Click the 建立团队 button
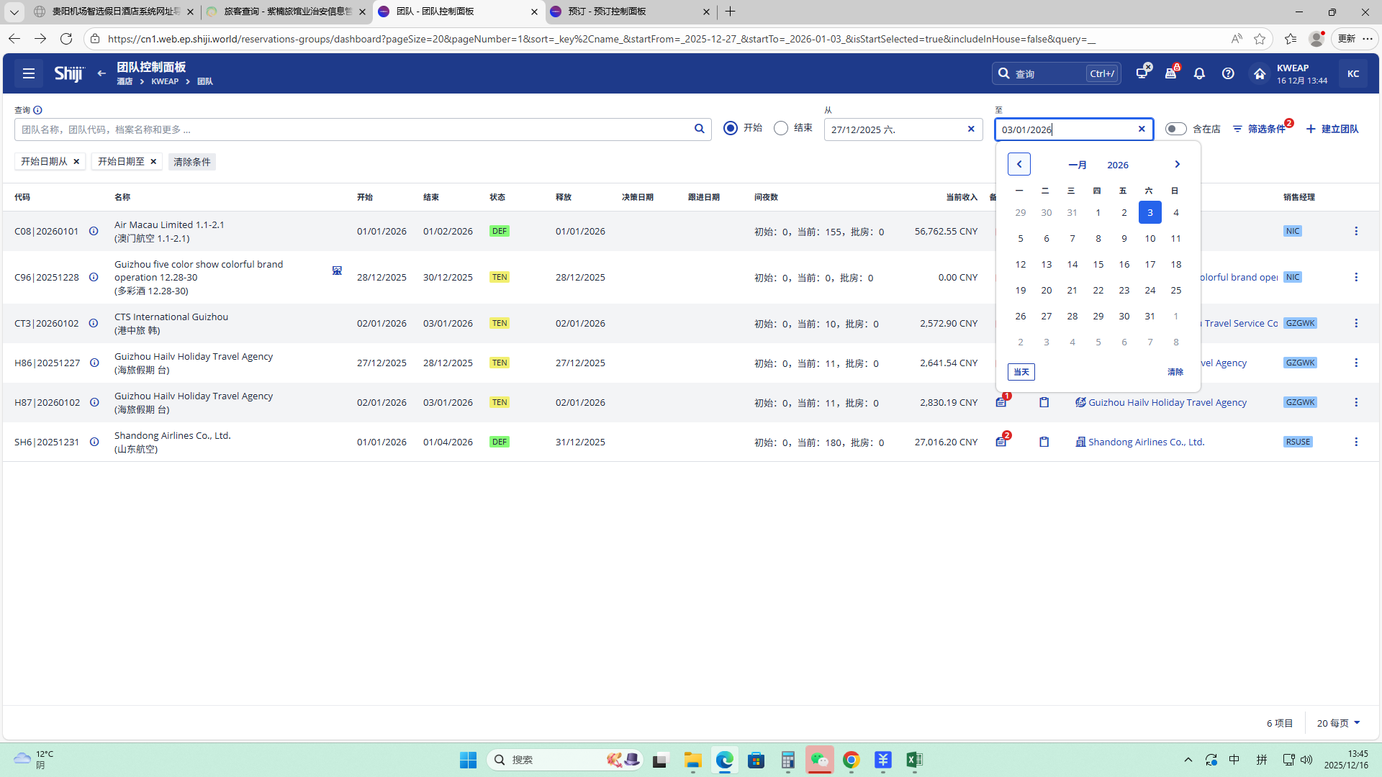Screen dimensions: 1382x777 [1332, 129]
